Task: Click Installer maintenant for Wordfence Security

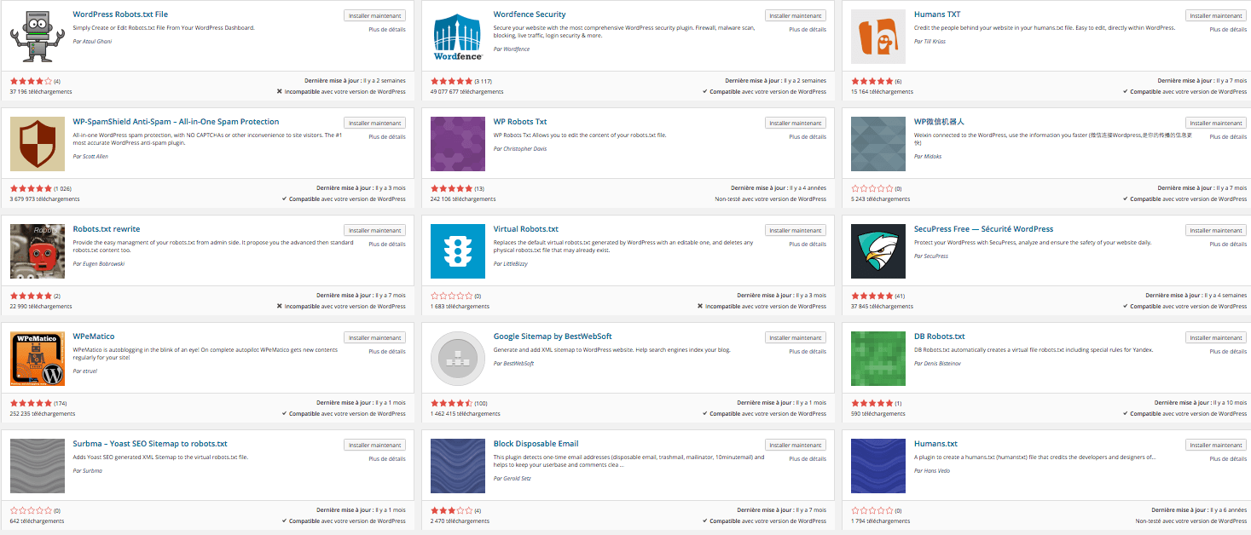Action: [795, 14]
